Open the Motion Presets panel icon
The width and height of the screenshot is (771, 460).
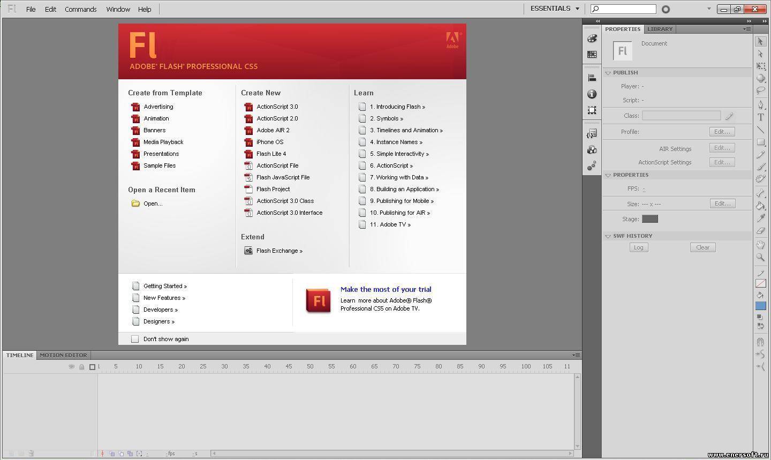click(x=592, y=166)
